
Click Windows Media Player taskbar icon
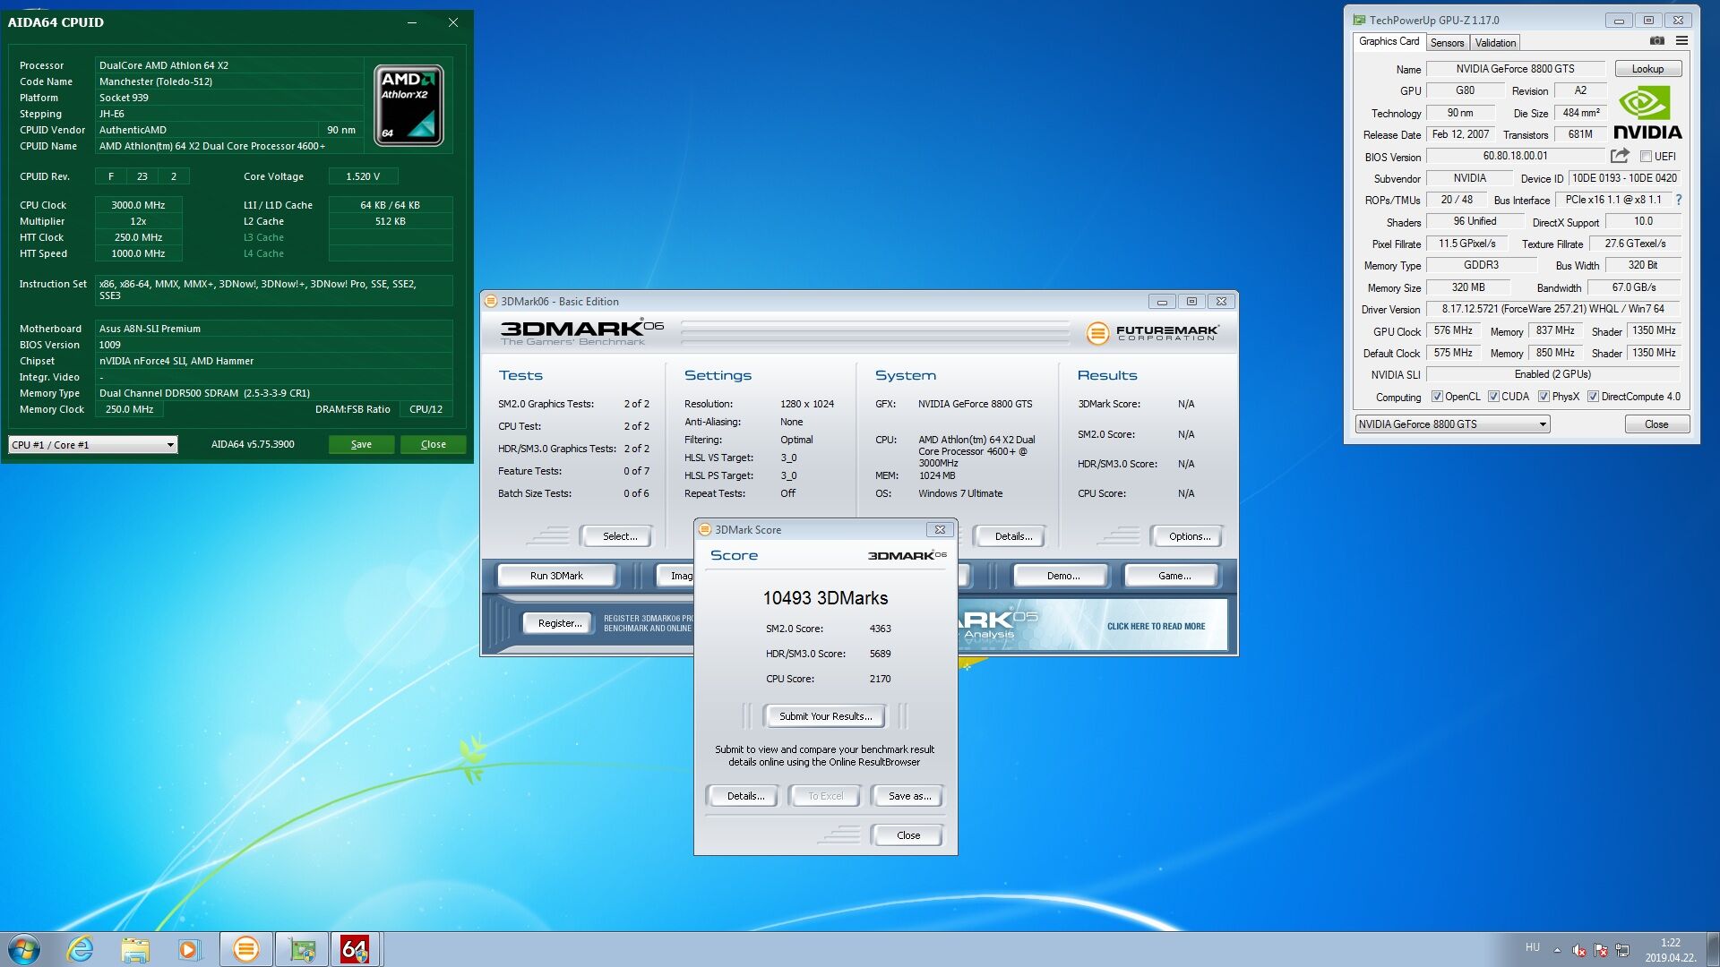click(x=189, y=949)
